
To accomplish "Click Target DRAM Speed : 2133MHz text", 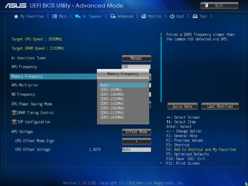I will click(x=38, y=48).
